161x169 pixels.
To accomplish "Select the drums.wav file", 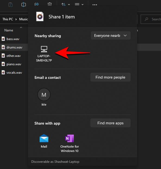I will point(14,47).
